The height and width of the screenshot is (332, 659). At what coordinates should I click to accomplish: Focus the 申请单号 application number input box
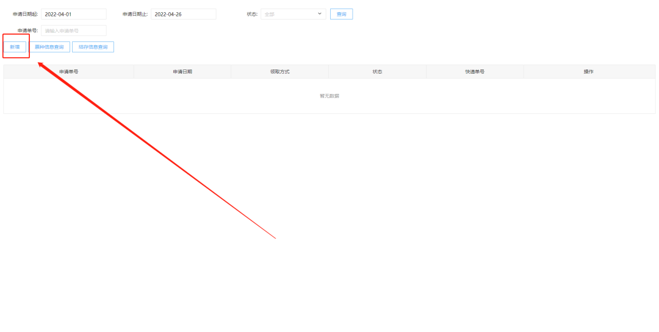click(x=73, y=30)
